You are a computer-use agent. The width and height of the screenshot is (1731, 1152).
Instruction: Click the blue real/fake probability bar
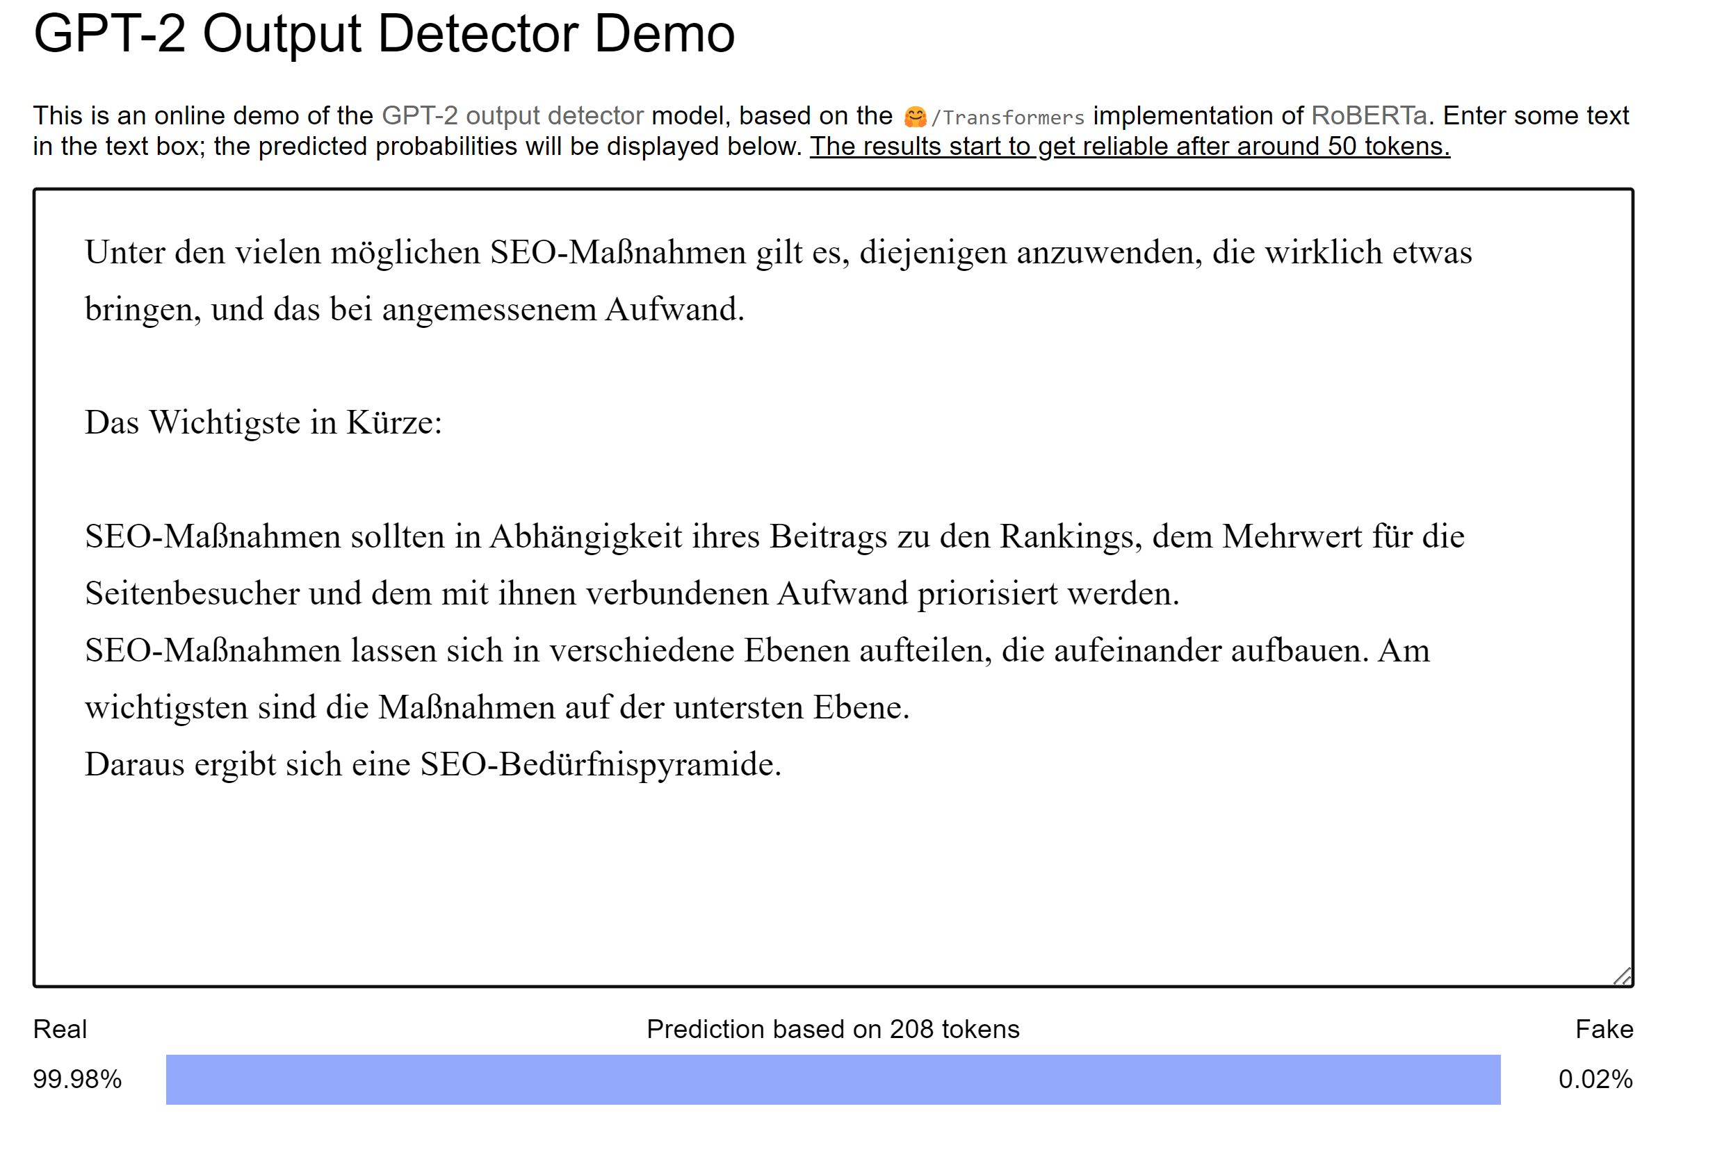(x=833, y=1079)
